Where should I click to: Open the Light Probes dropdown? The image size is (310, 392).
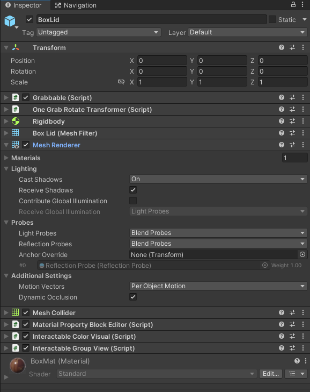(218, 233)
